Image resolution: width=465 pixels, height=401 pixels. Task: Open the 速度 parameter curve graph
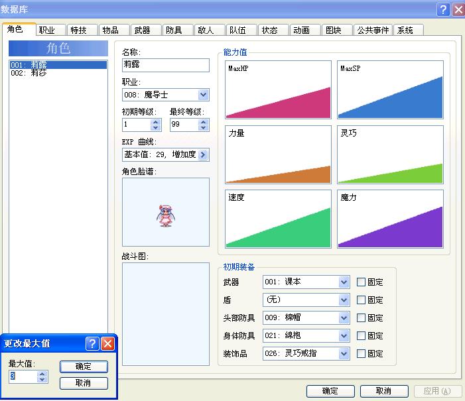pyautogui.click(x=278, y=219)
